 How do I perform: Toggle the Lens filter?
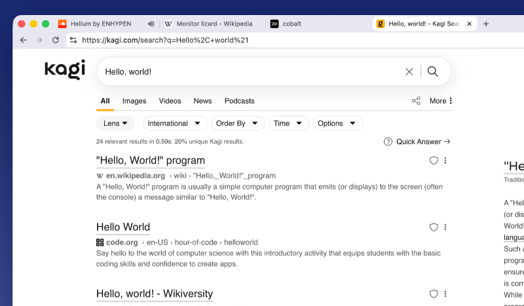click(x=115, y=123)
